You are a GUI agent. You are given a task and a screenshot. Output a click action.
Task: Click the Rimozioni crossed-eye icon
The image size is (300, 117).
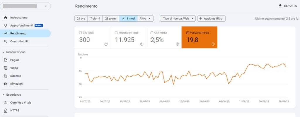(x=6, y=84)
